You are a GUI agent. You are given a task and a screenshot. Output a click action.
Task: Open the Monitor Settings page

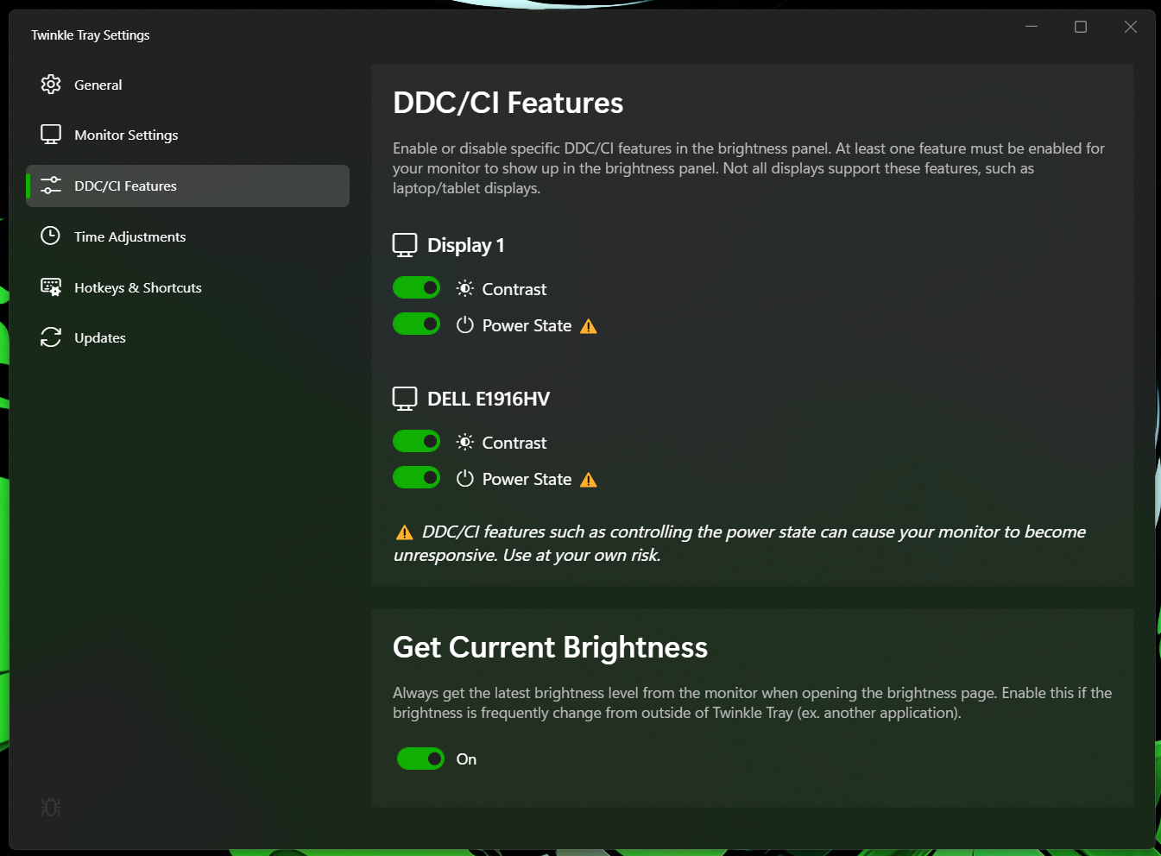coord(126,135)
